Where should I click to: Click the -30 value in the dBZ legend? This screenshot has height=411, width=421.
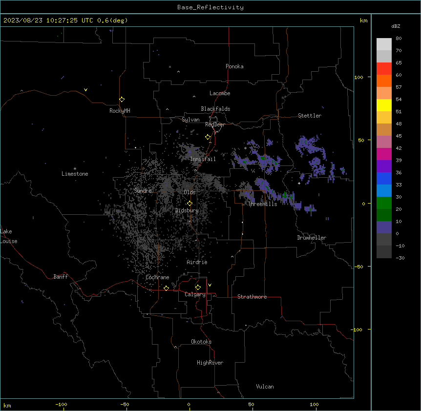click(400, 258)
